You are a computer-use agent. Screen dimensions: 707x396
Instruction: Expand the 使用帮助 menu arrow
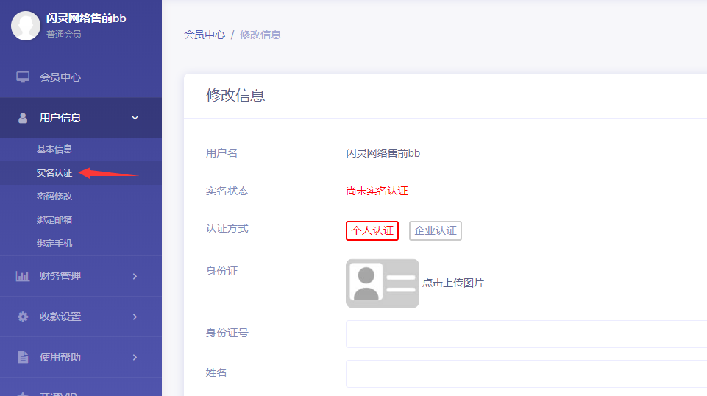(x=135, y=357)
